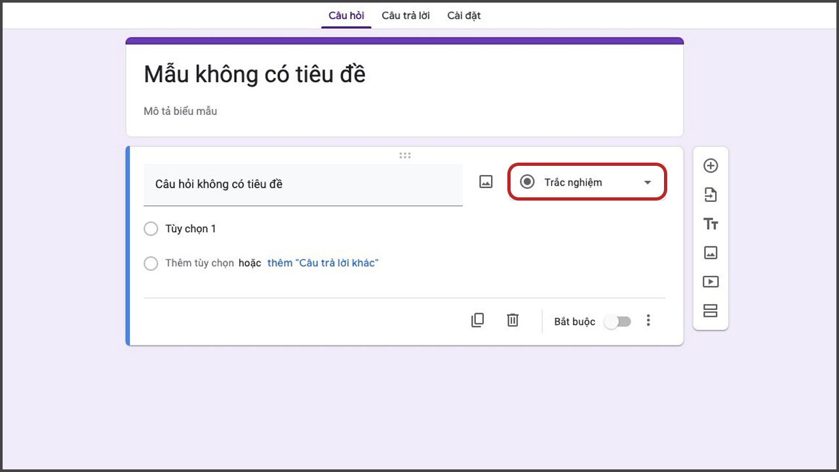839x472 pixels.
Task: Insert an image into the question title
Action: pyautogui.click(x=486, y=182)
